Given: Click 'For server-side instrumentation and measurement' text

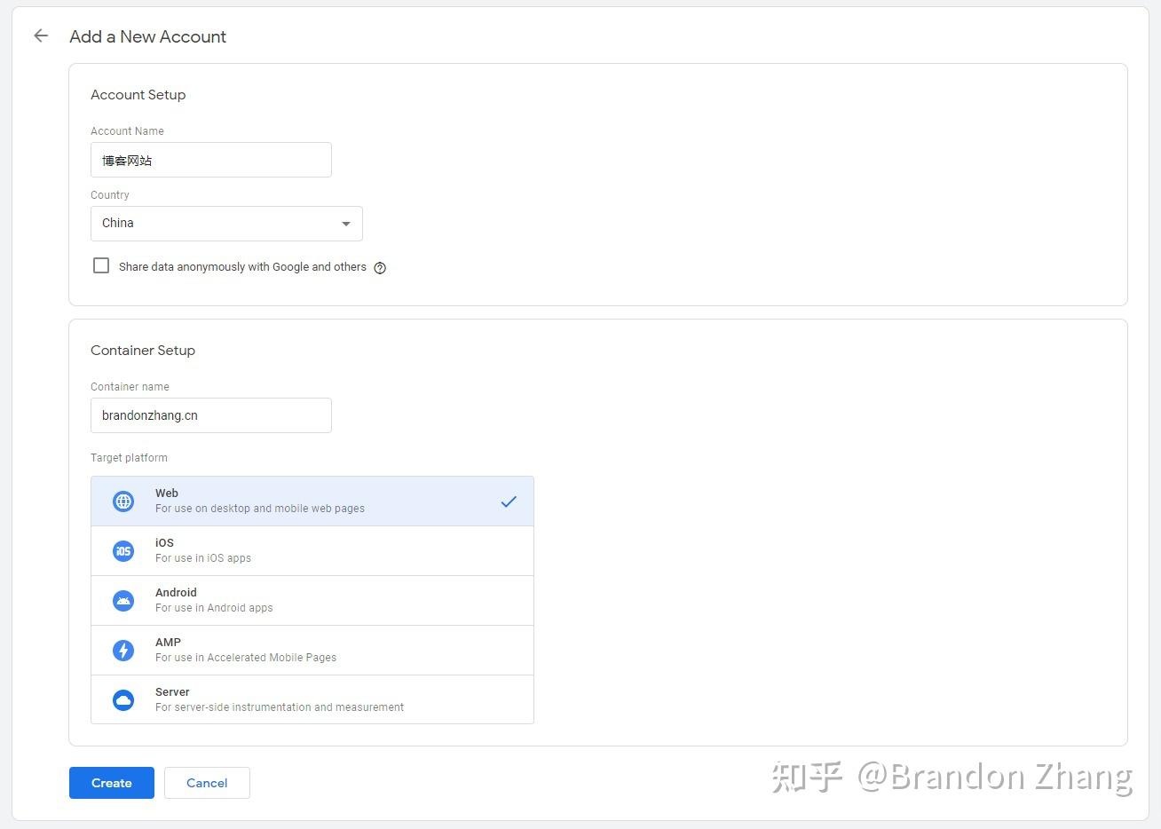Looking at the screenshot, I should (280, 707).
